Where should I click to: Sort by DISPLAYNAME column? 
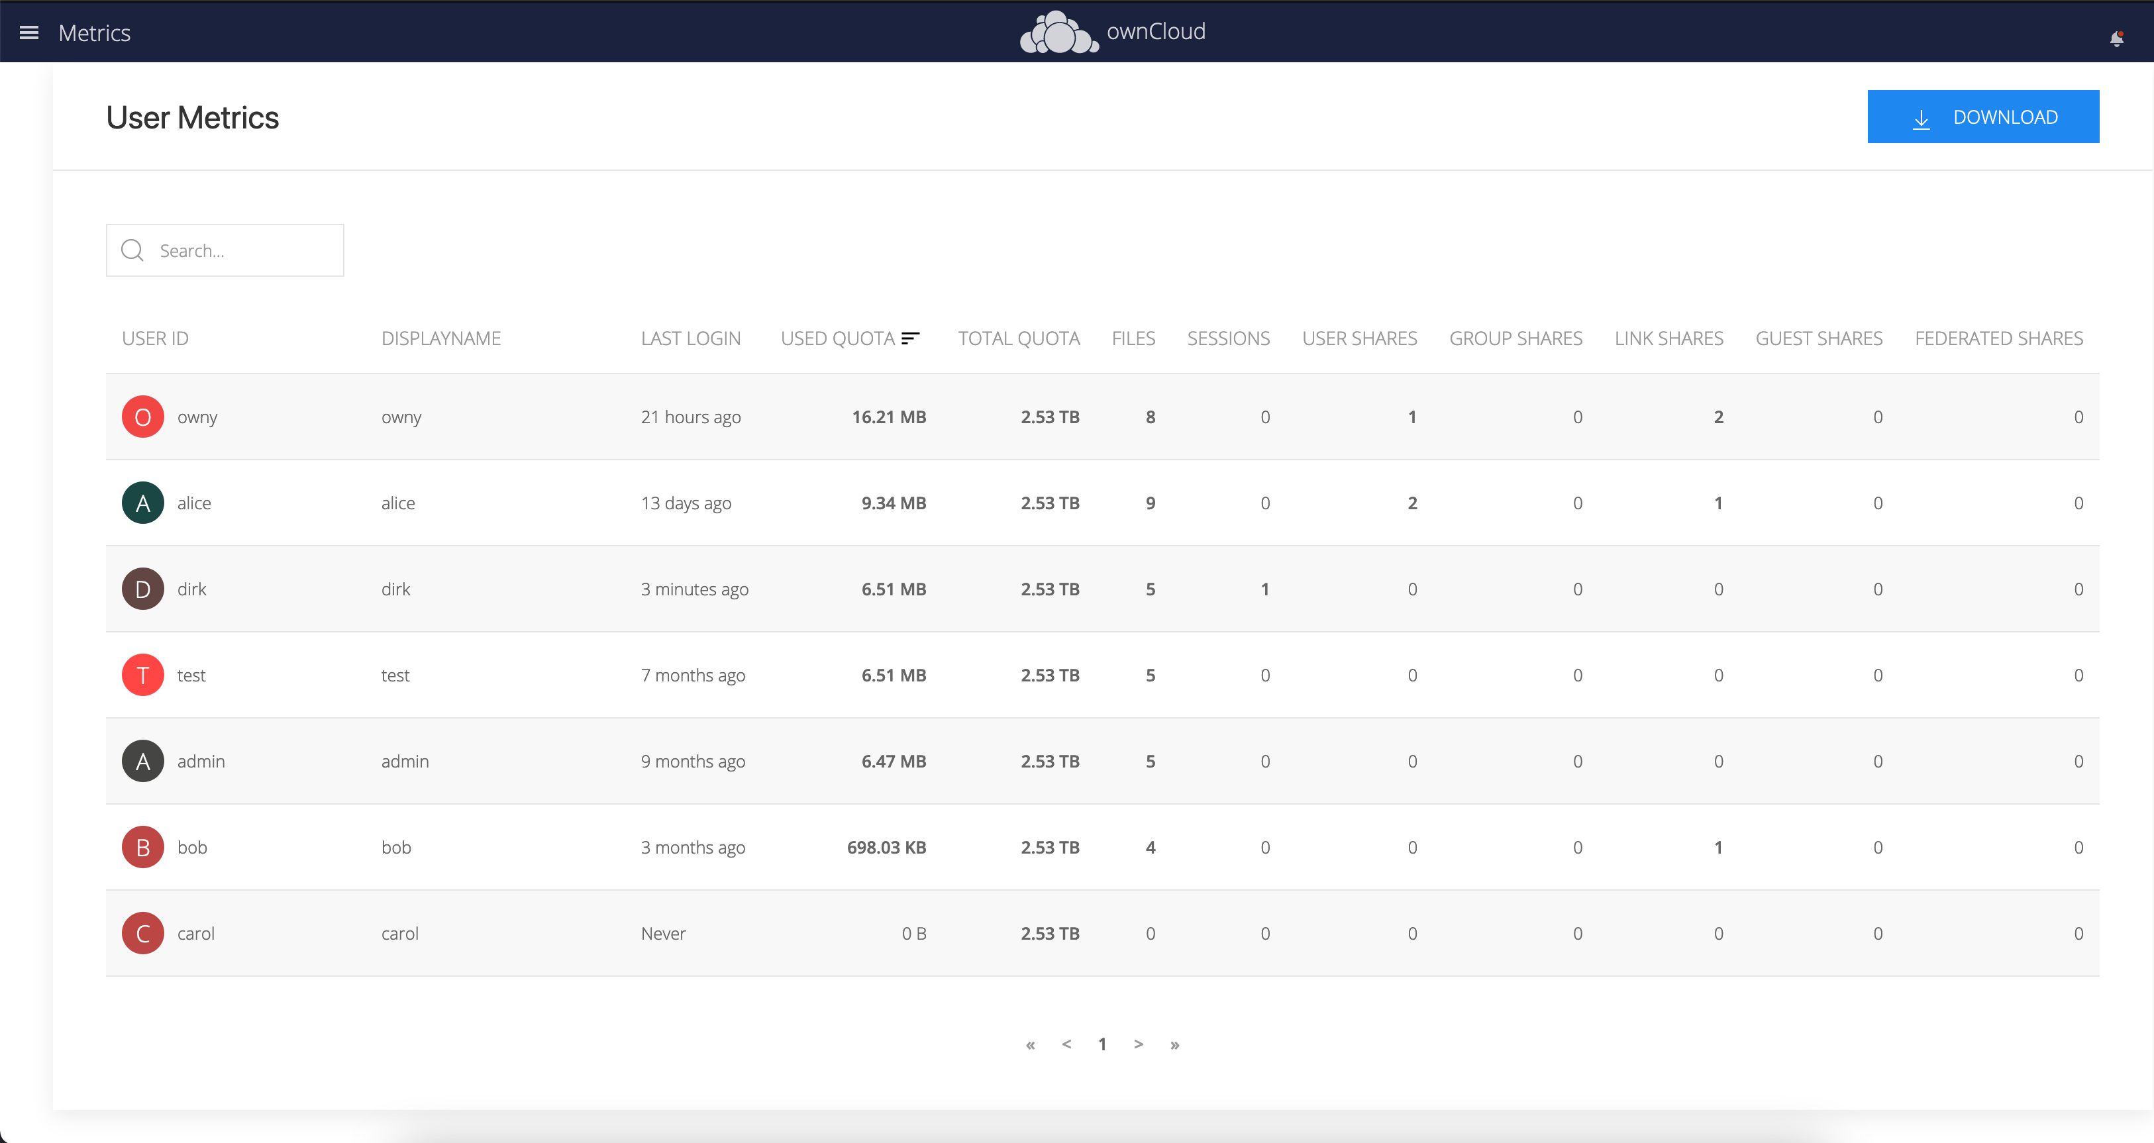click(440, 338)
